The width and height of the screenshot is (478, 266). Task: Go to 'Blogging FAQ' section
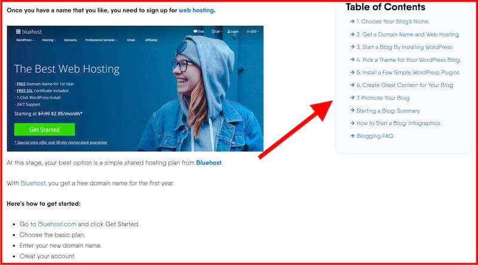pyautogui.click(x=375, y=136)
